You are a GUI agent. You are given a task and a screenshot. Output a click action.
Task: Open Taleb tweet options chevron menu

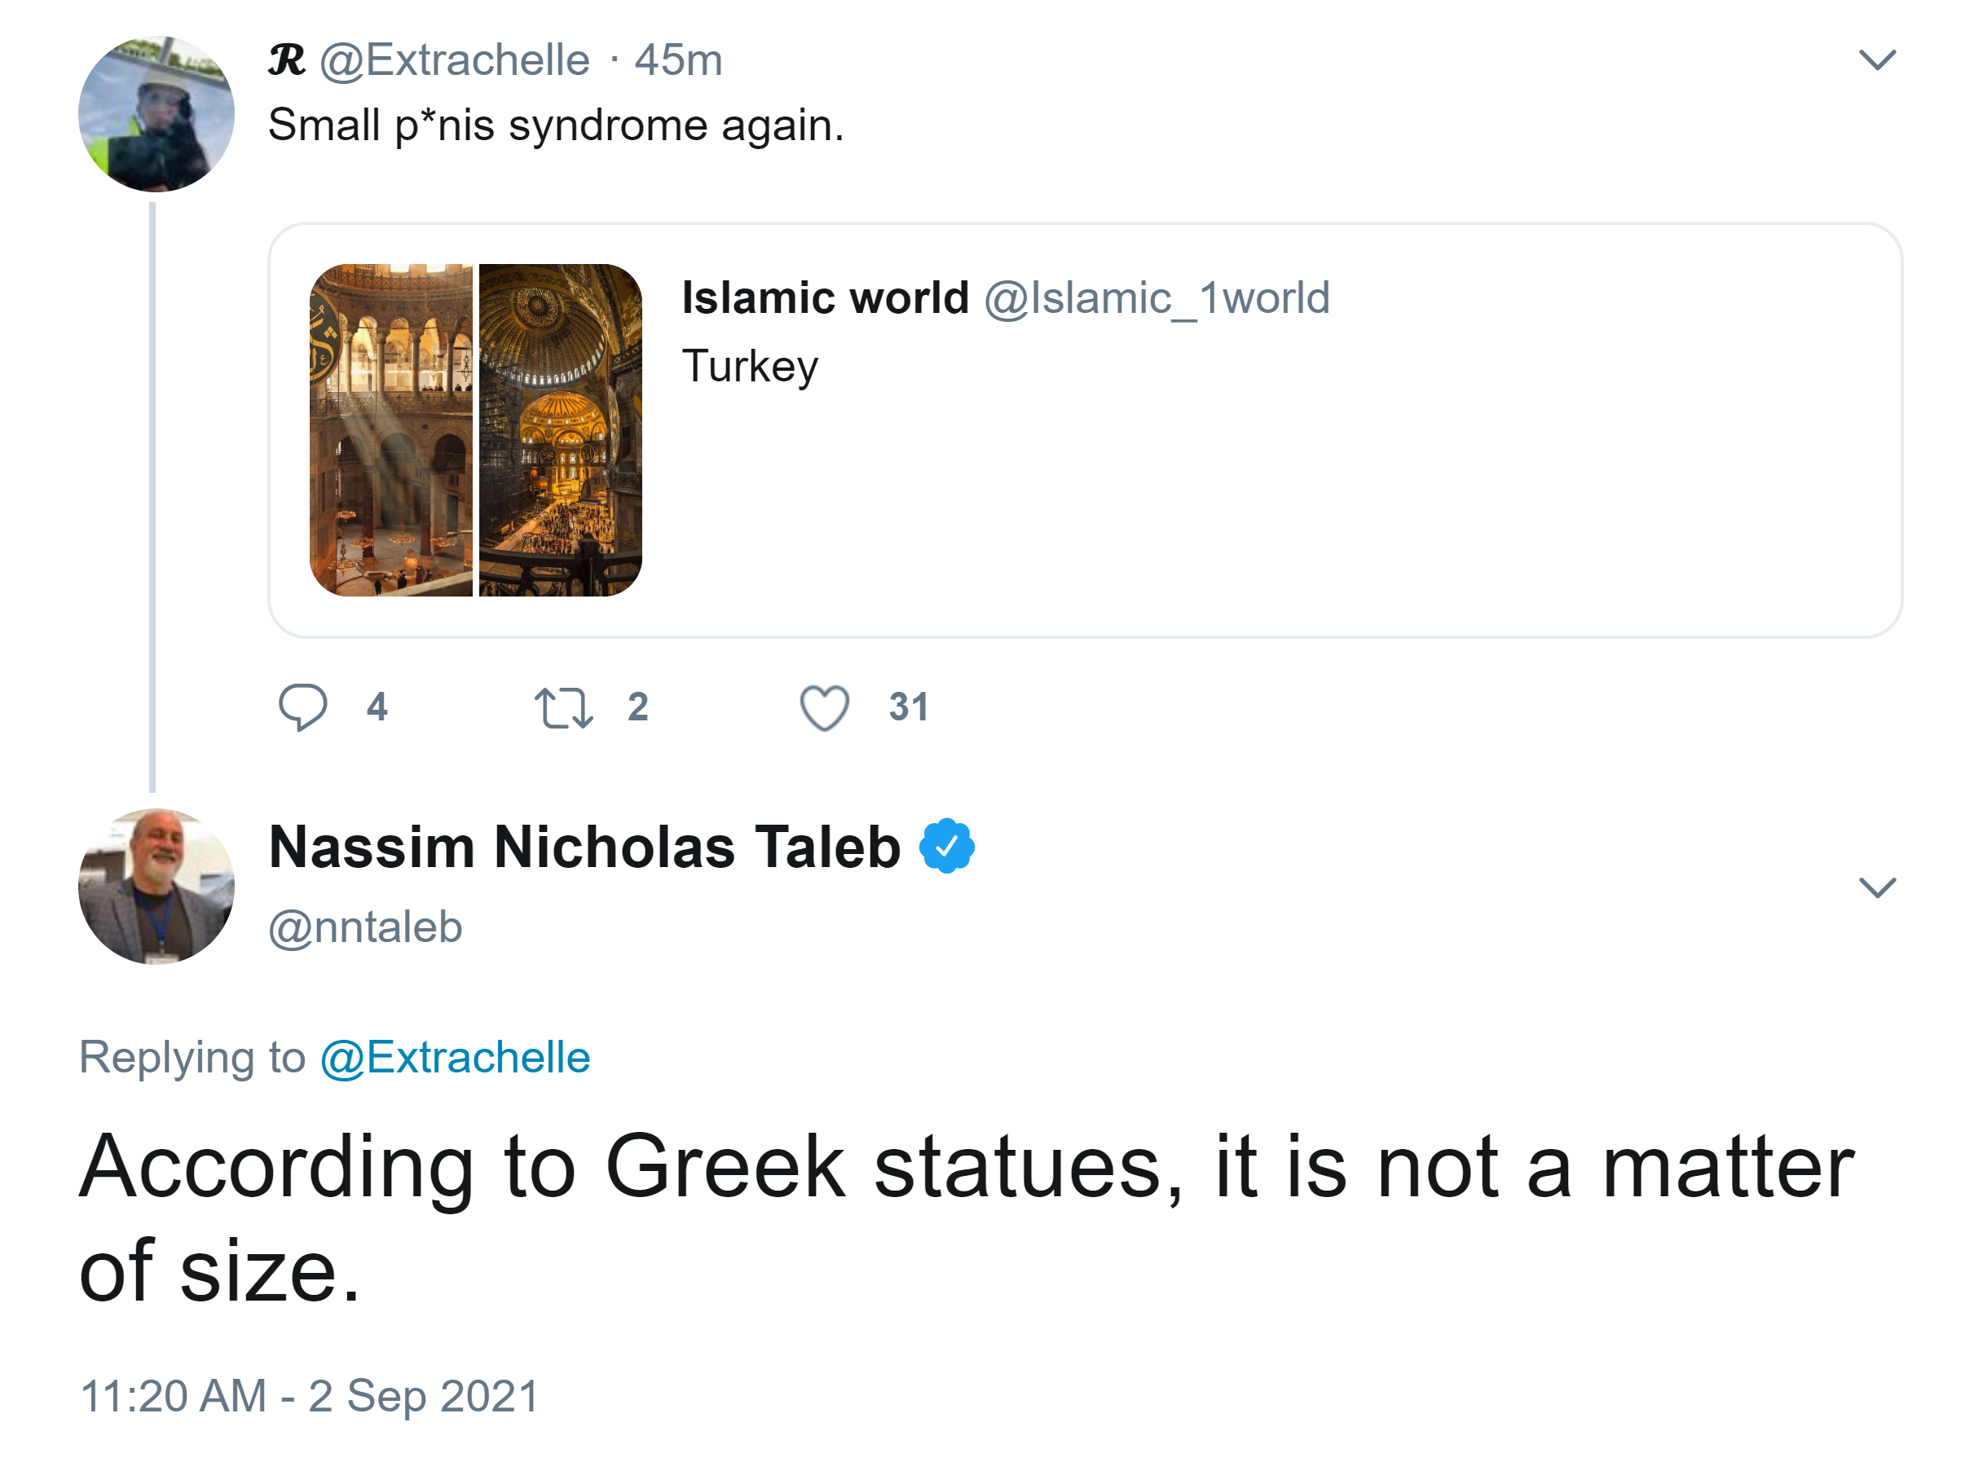[x=1876, y=887]
